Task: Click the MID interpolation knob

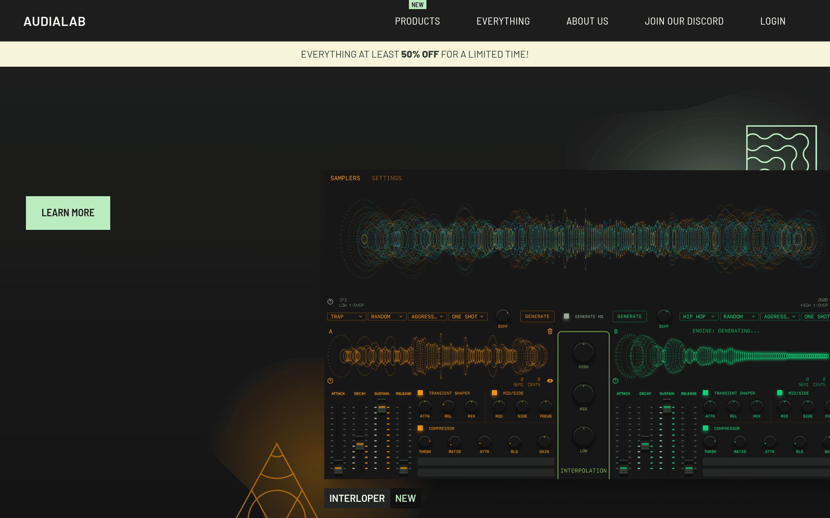Action: coord(583,394)
